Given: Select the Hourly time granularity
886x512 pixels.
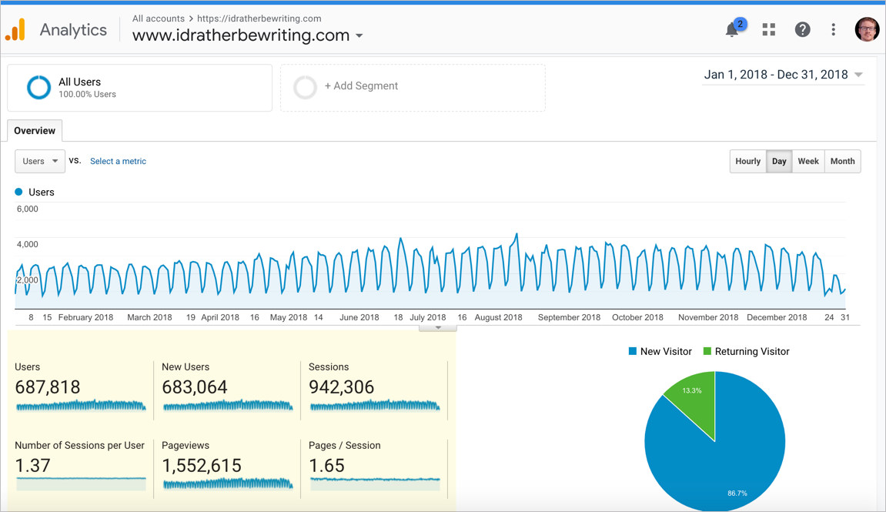Looking at the screenshot, I should (748, 161).
